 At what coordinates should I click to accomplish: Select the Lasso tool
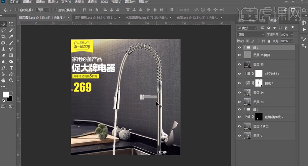click(x=3, y=30)
